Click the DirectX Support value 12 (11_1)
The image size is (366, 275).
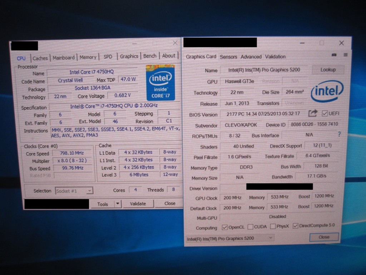[x=322, y=145]
